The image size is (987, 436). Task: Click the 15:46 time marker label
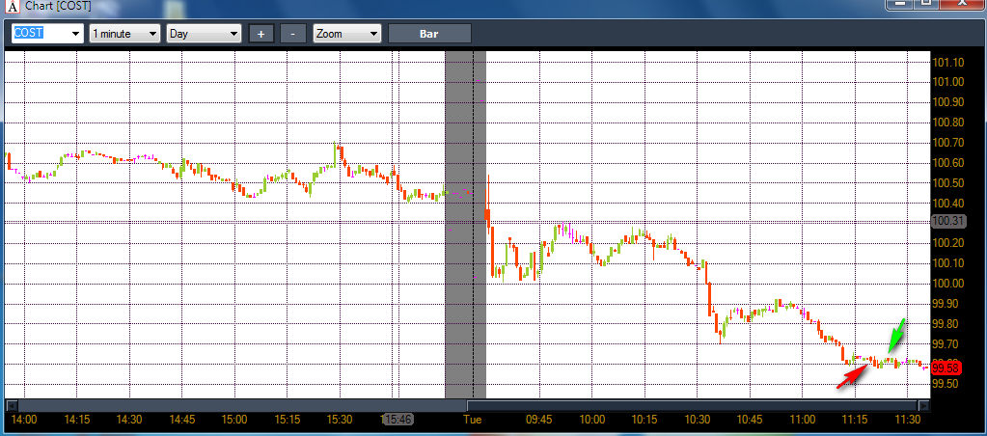(398, 419)
